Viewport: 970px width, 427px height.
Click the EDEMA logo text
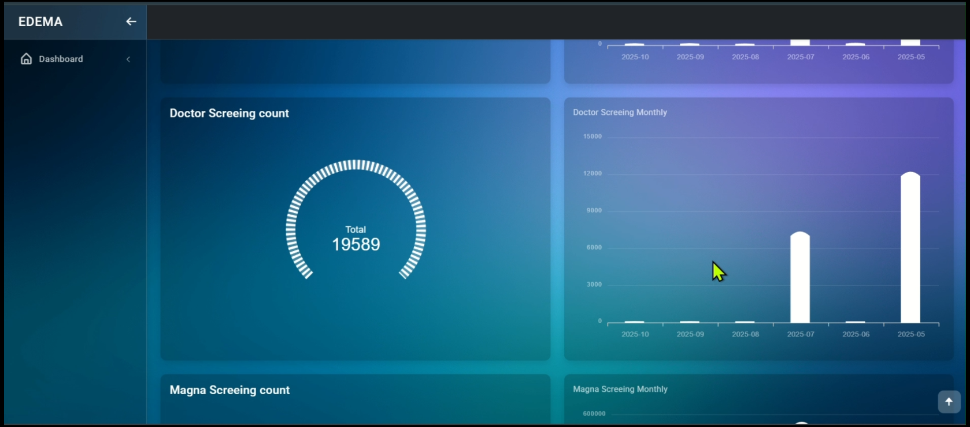click(x=40, y=21)
